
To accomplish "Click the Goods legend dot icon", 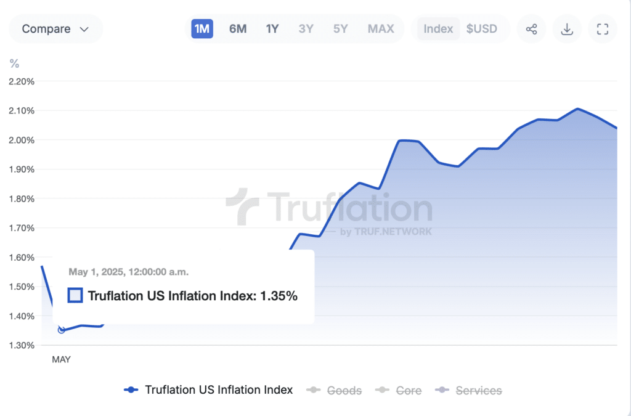I will [314, 390].
